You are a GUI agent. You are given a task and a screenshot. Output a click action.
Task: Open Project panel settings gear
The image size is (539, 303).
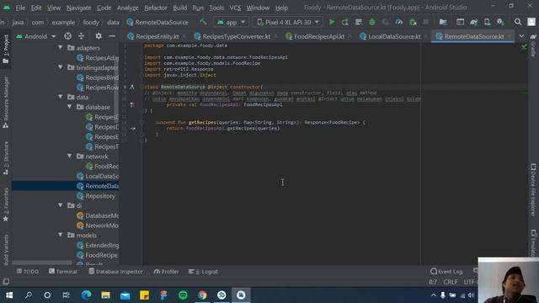99,36
